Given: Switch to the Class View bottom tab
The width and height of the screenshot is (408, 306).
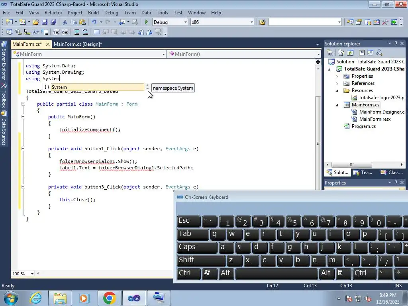Looking at the screenshot, I should point(392,172).
